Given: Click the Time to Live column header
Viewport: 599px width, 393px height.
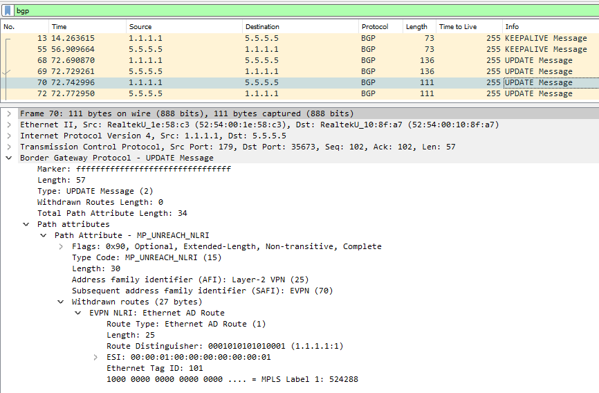Looking at the screenshot, I should 457,27.
